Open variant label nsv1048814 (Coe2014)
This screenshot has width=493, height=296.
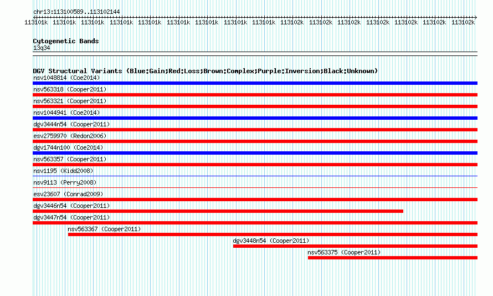(x=66, y=78)
